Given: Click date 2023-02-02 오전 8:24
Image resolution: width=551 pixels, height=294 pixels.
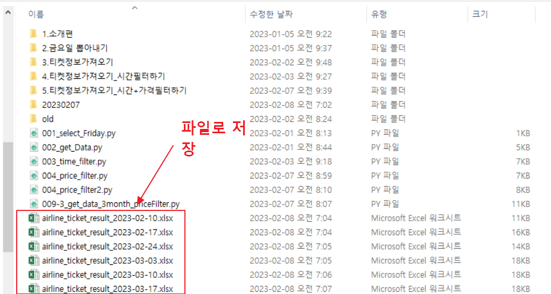Looking at the screenshot, I should pyautogui.click(x=291, y=119).
